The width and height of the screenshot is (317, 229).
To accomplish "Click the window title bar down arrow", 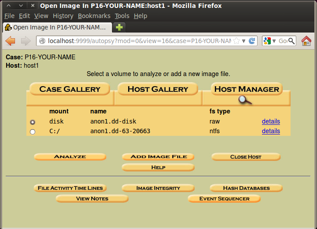I will 21,5.
